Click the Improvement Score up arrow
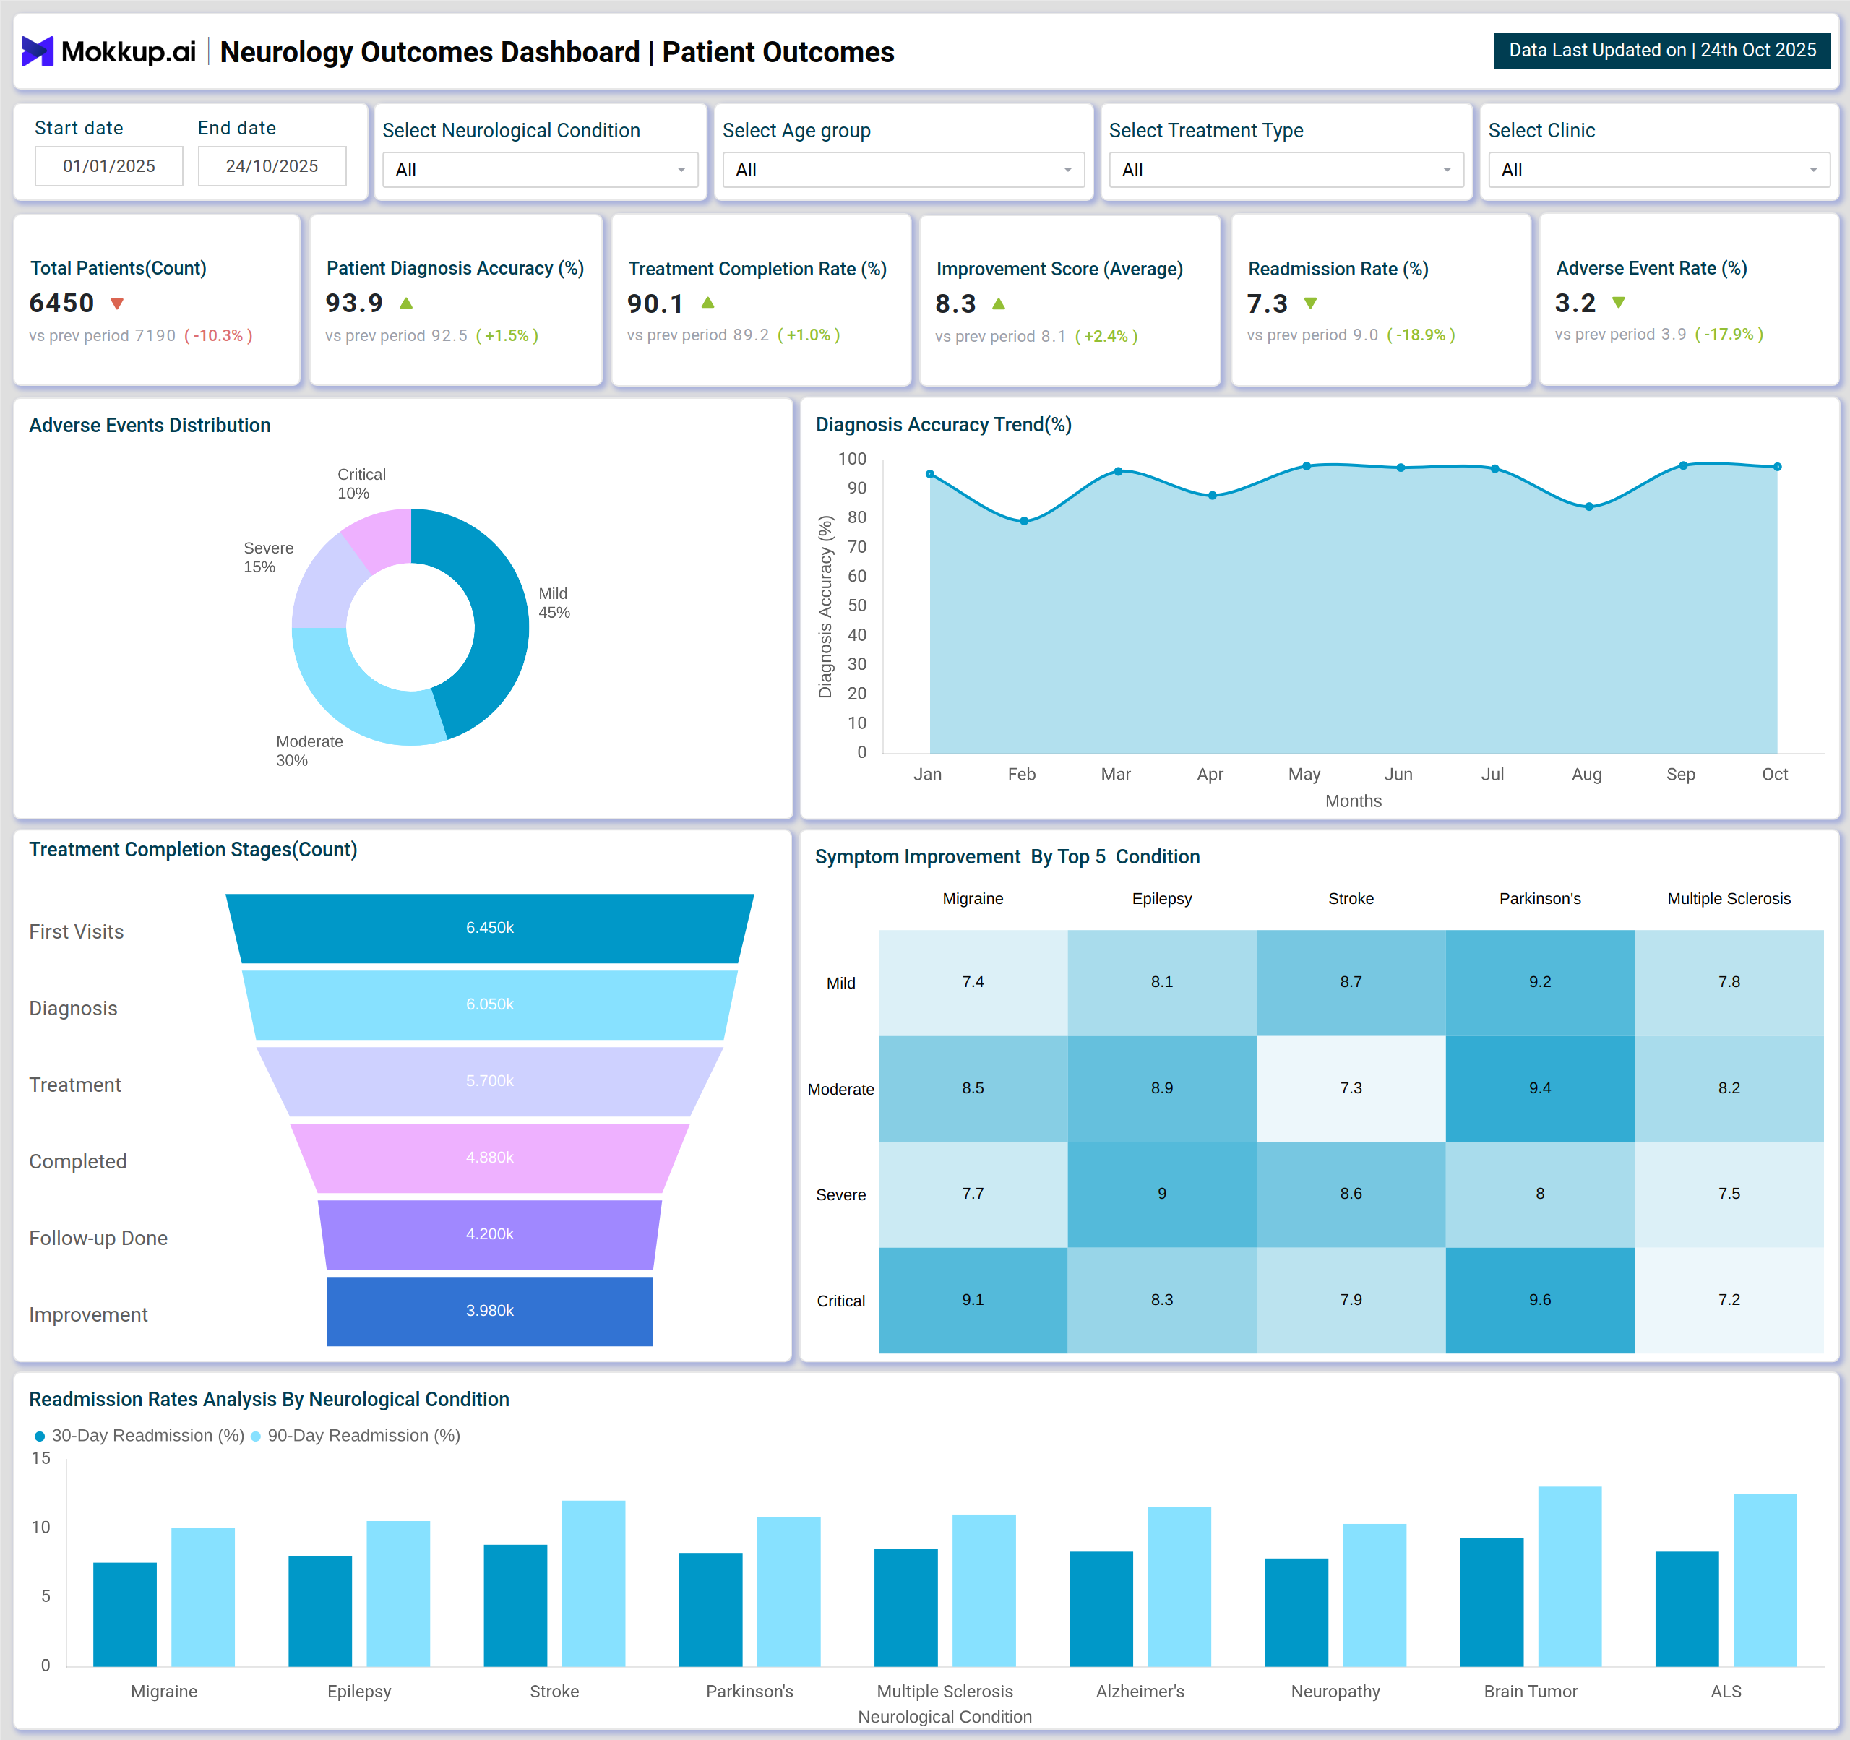The height and width of the screenshot is (1740, 1850). click(x=999, y=303)
